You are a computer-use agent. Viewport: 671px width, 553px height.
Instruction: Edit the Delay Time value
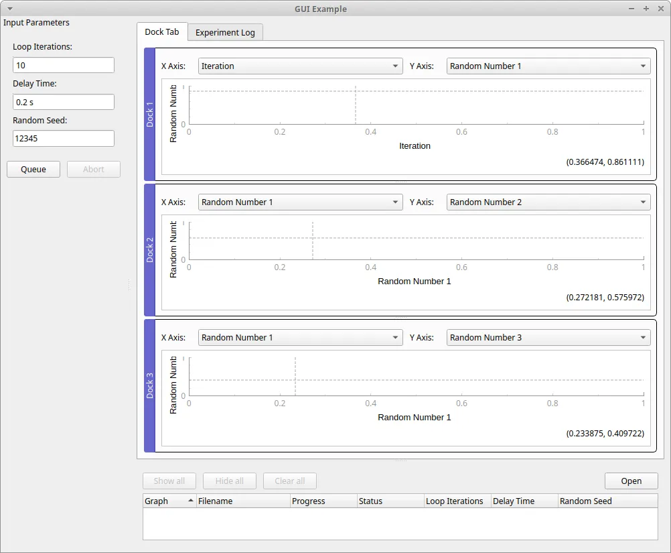(x=63, y=102)
